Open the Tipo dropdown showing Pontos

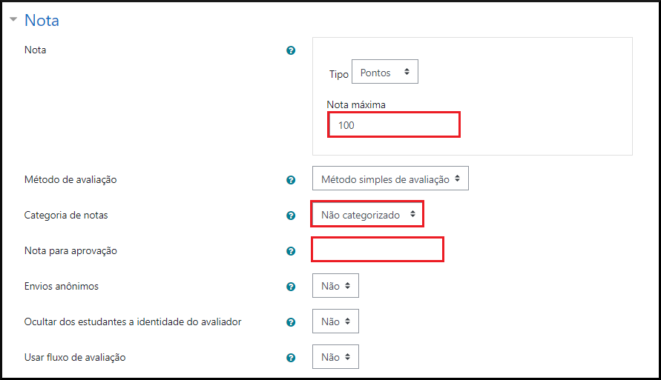[384, 73]
